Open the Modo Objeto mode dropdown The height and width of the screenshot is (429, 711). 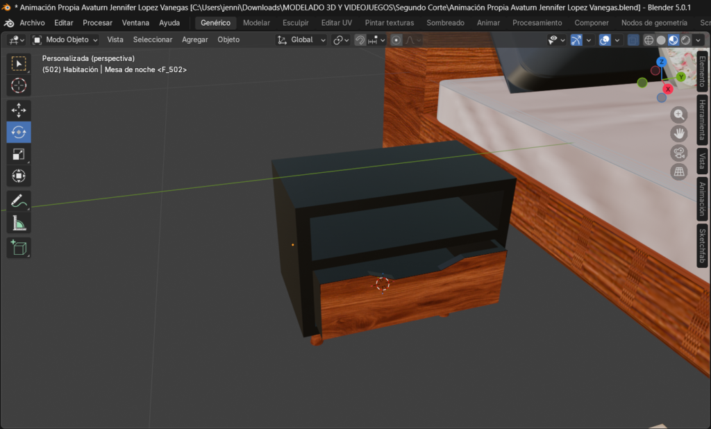pos(65,40)
